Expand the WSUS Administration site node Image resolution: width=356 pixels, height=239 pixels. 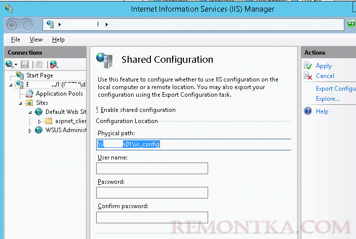tap(30, 131)
